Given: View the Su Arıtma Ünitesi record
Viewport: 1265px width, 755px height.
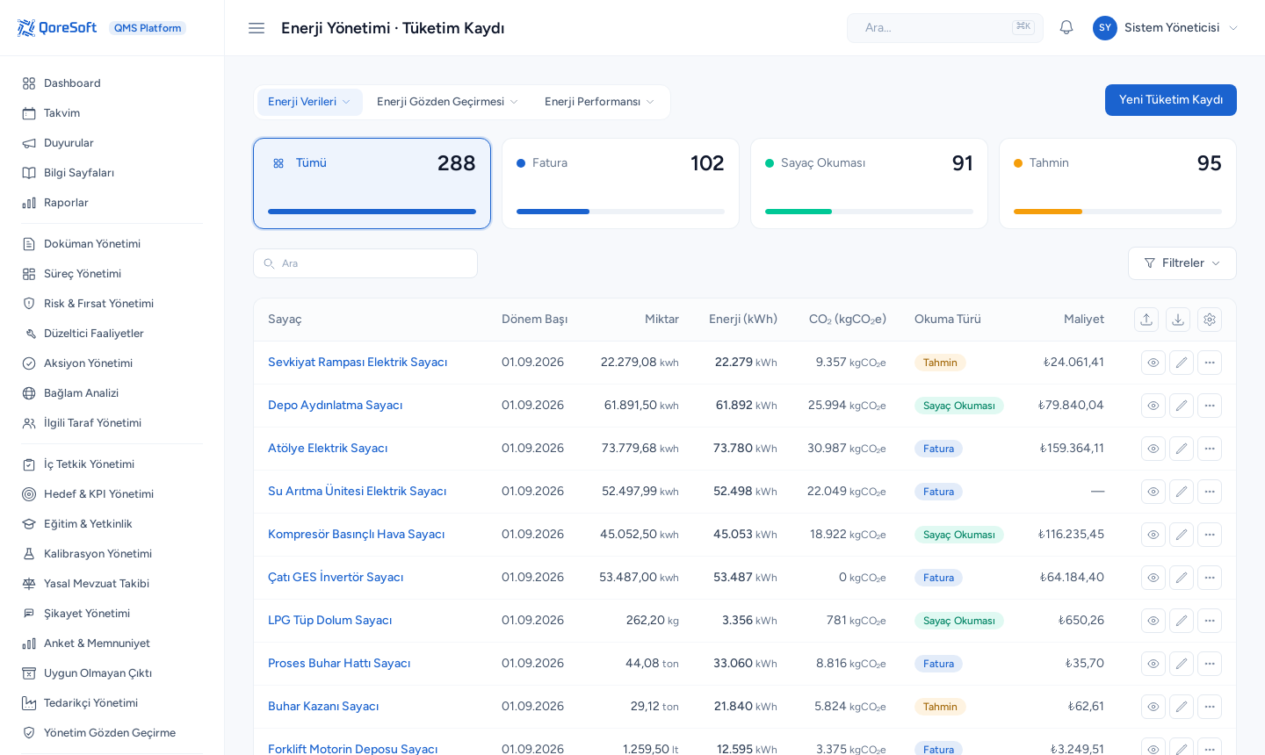Looking at the screenshot, I should 1153,492.
